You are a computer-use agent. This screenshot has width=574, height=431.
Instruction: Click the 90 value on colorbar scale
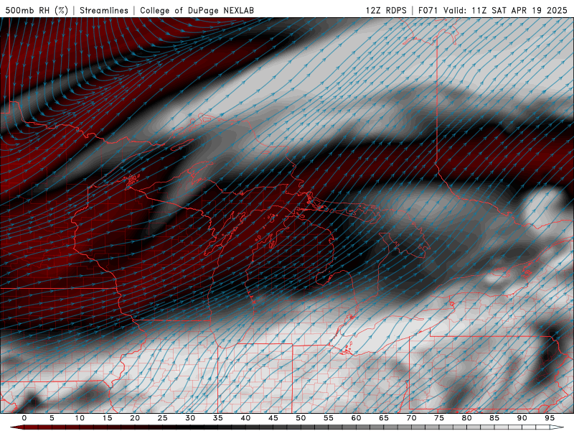tap(522, 418)
